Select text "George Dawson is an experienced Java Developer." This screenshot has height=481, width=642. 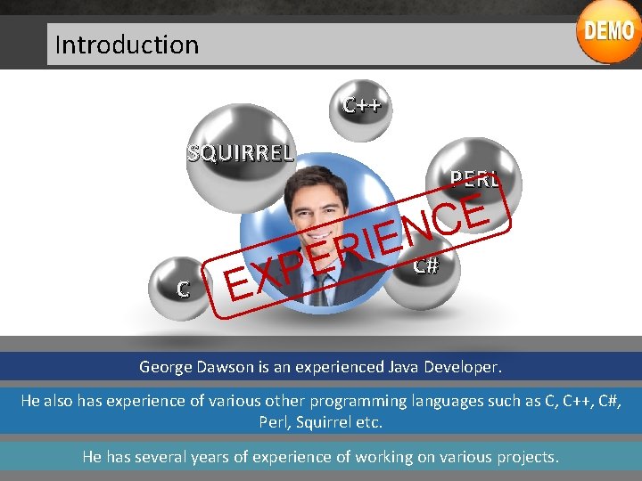click(321, 367)
